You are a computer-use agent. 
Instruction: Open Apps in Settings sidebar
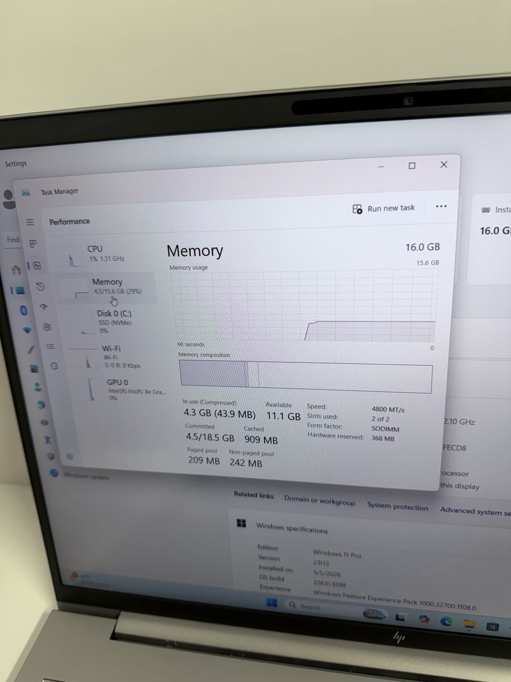[34, 368]
